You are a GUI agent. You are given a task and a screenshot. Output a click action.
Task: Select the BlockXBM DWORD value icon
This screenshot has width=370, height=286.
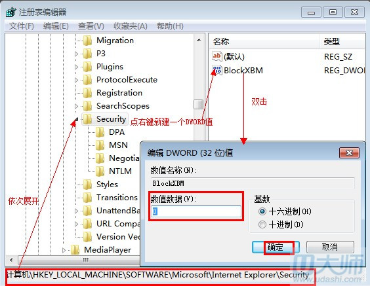(x=217, y=70)
